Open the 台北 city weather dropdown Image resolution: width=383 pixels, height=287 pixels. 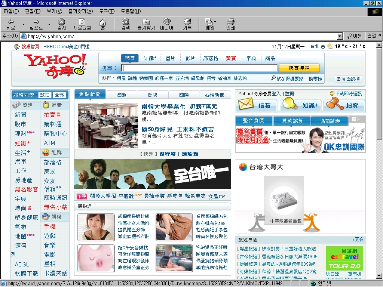(323, 47)
